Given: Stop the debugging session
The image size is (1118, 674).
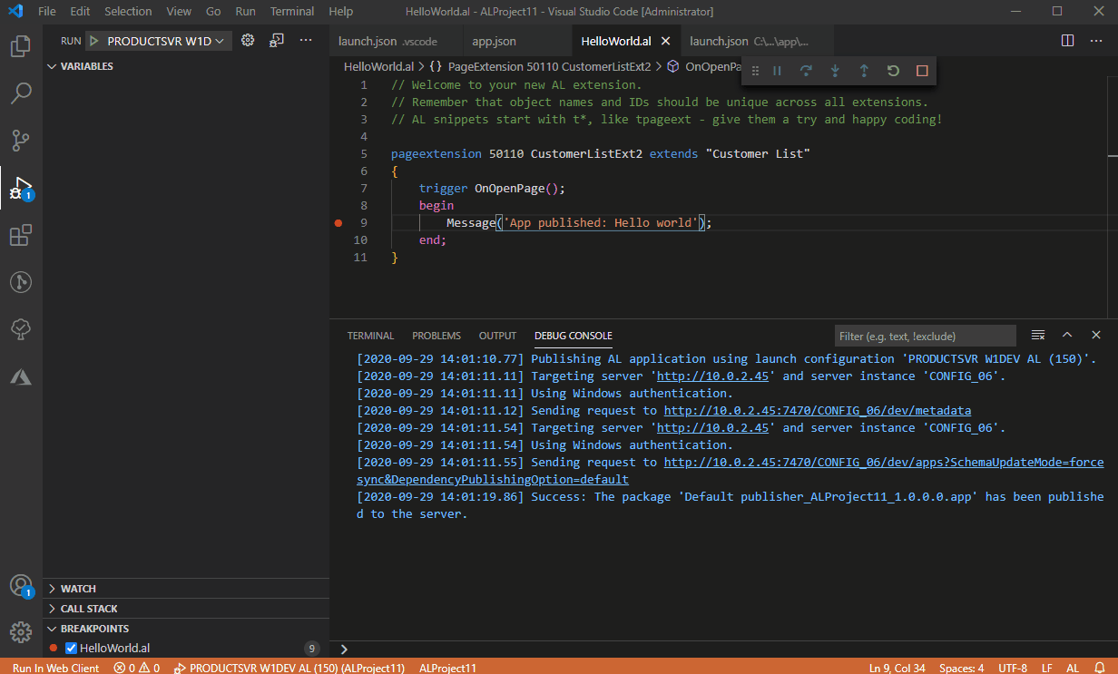Looking at the screenshot, I should (921, 70).
